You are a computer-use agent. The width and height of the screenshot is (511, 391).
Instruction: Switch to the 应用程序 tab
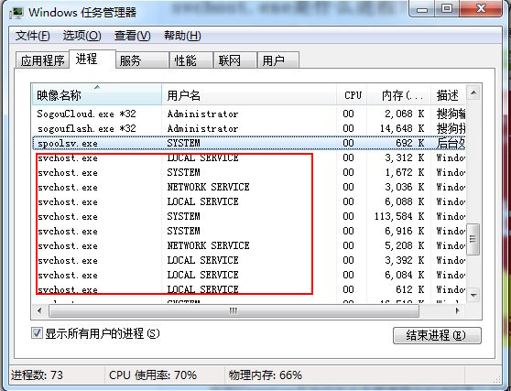[42, 60]
